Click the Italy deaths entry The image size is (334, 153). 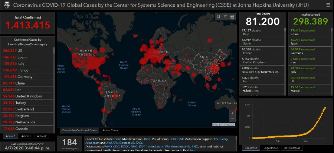tap(252, 32)
